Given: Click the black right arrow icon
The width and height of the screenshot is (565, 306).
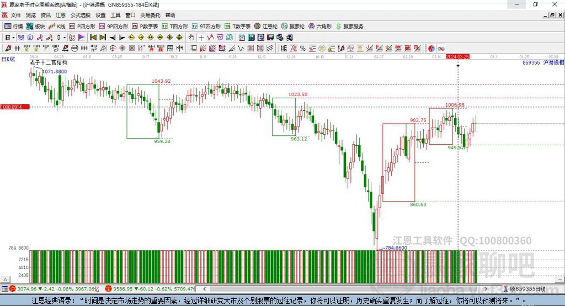Looking at the screenshot, I should (x=122, y=38).
